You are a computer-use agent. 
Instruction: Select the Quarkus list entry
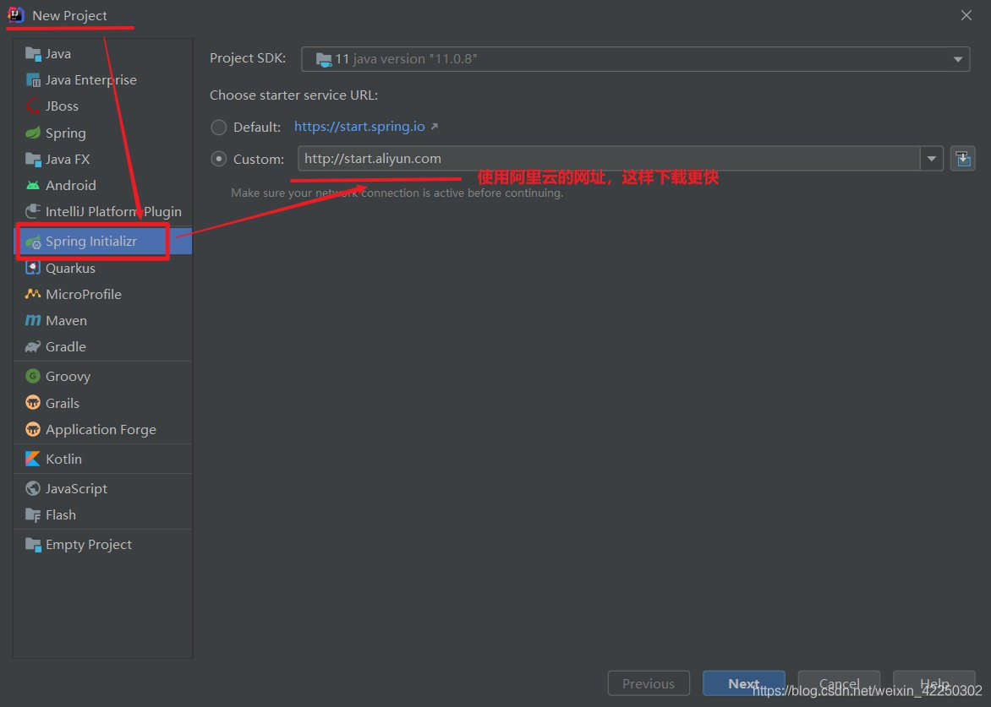pos(103,269)
